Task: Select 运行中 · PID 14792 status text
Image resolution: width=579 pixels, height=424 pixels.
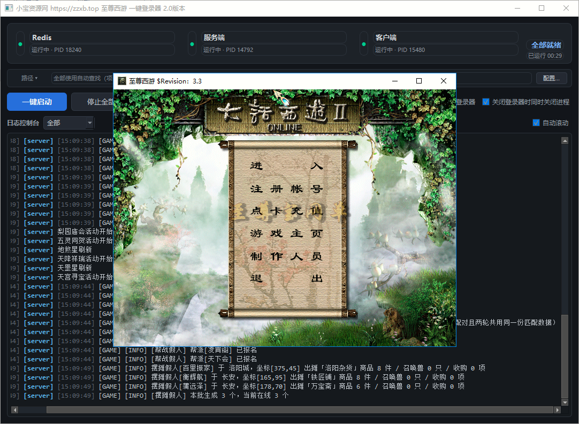Action: tap(228, 50)
